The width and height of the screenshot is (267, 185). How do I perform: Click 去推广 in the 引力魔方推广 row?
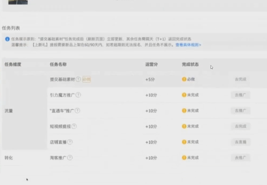[240, 95]
